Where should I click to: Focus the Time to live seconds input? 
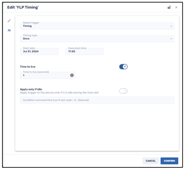point(44,75)
